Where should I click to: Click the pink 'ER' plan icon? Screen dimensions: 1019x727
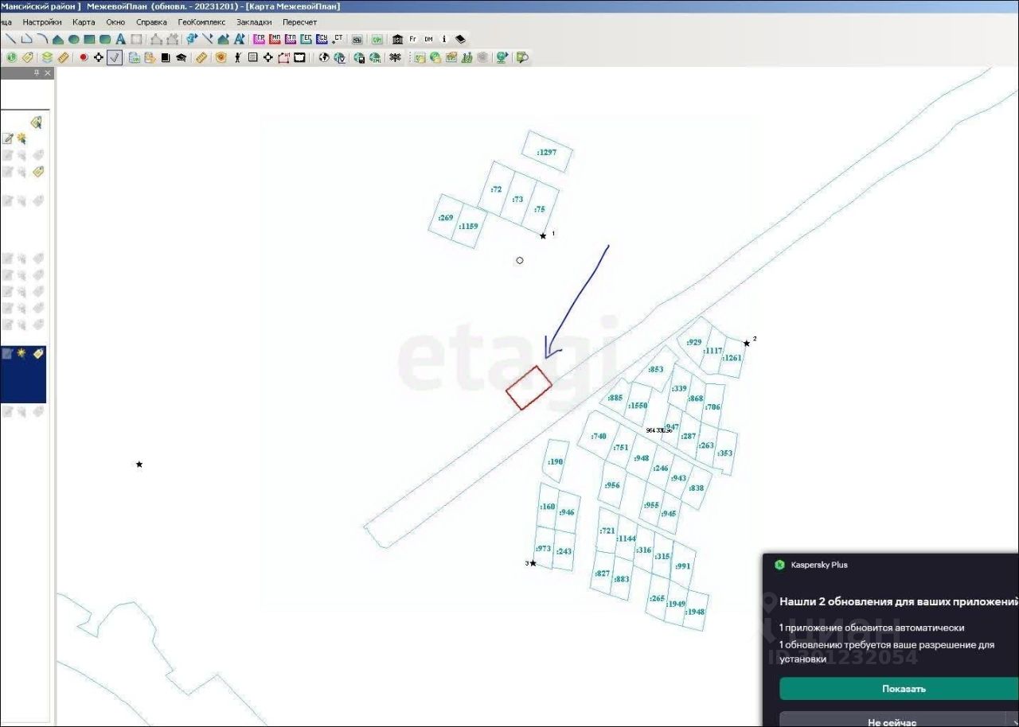pos(260,38)
